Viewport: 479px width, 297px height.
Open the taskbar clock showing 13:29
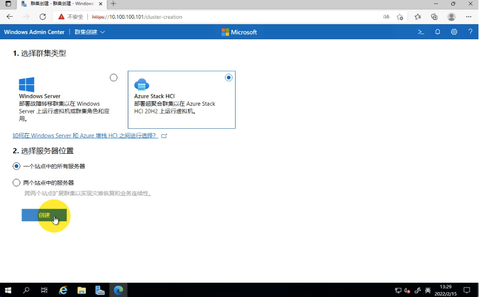(446, 290)
